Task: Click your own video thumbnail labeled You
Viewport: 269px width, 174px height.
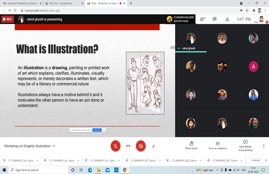Action: pyautogui.click(x=261, y=19)
